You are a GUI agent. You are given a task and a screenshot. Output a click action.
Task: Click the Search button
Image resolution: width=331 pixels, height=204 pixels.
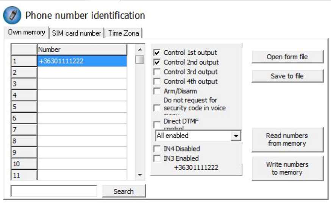coord(124,191)
